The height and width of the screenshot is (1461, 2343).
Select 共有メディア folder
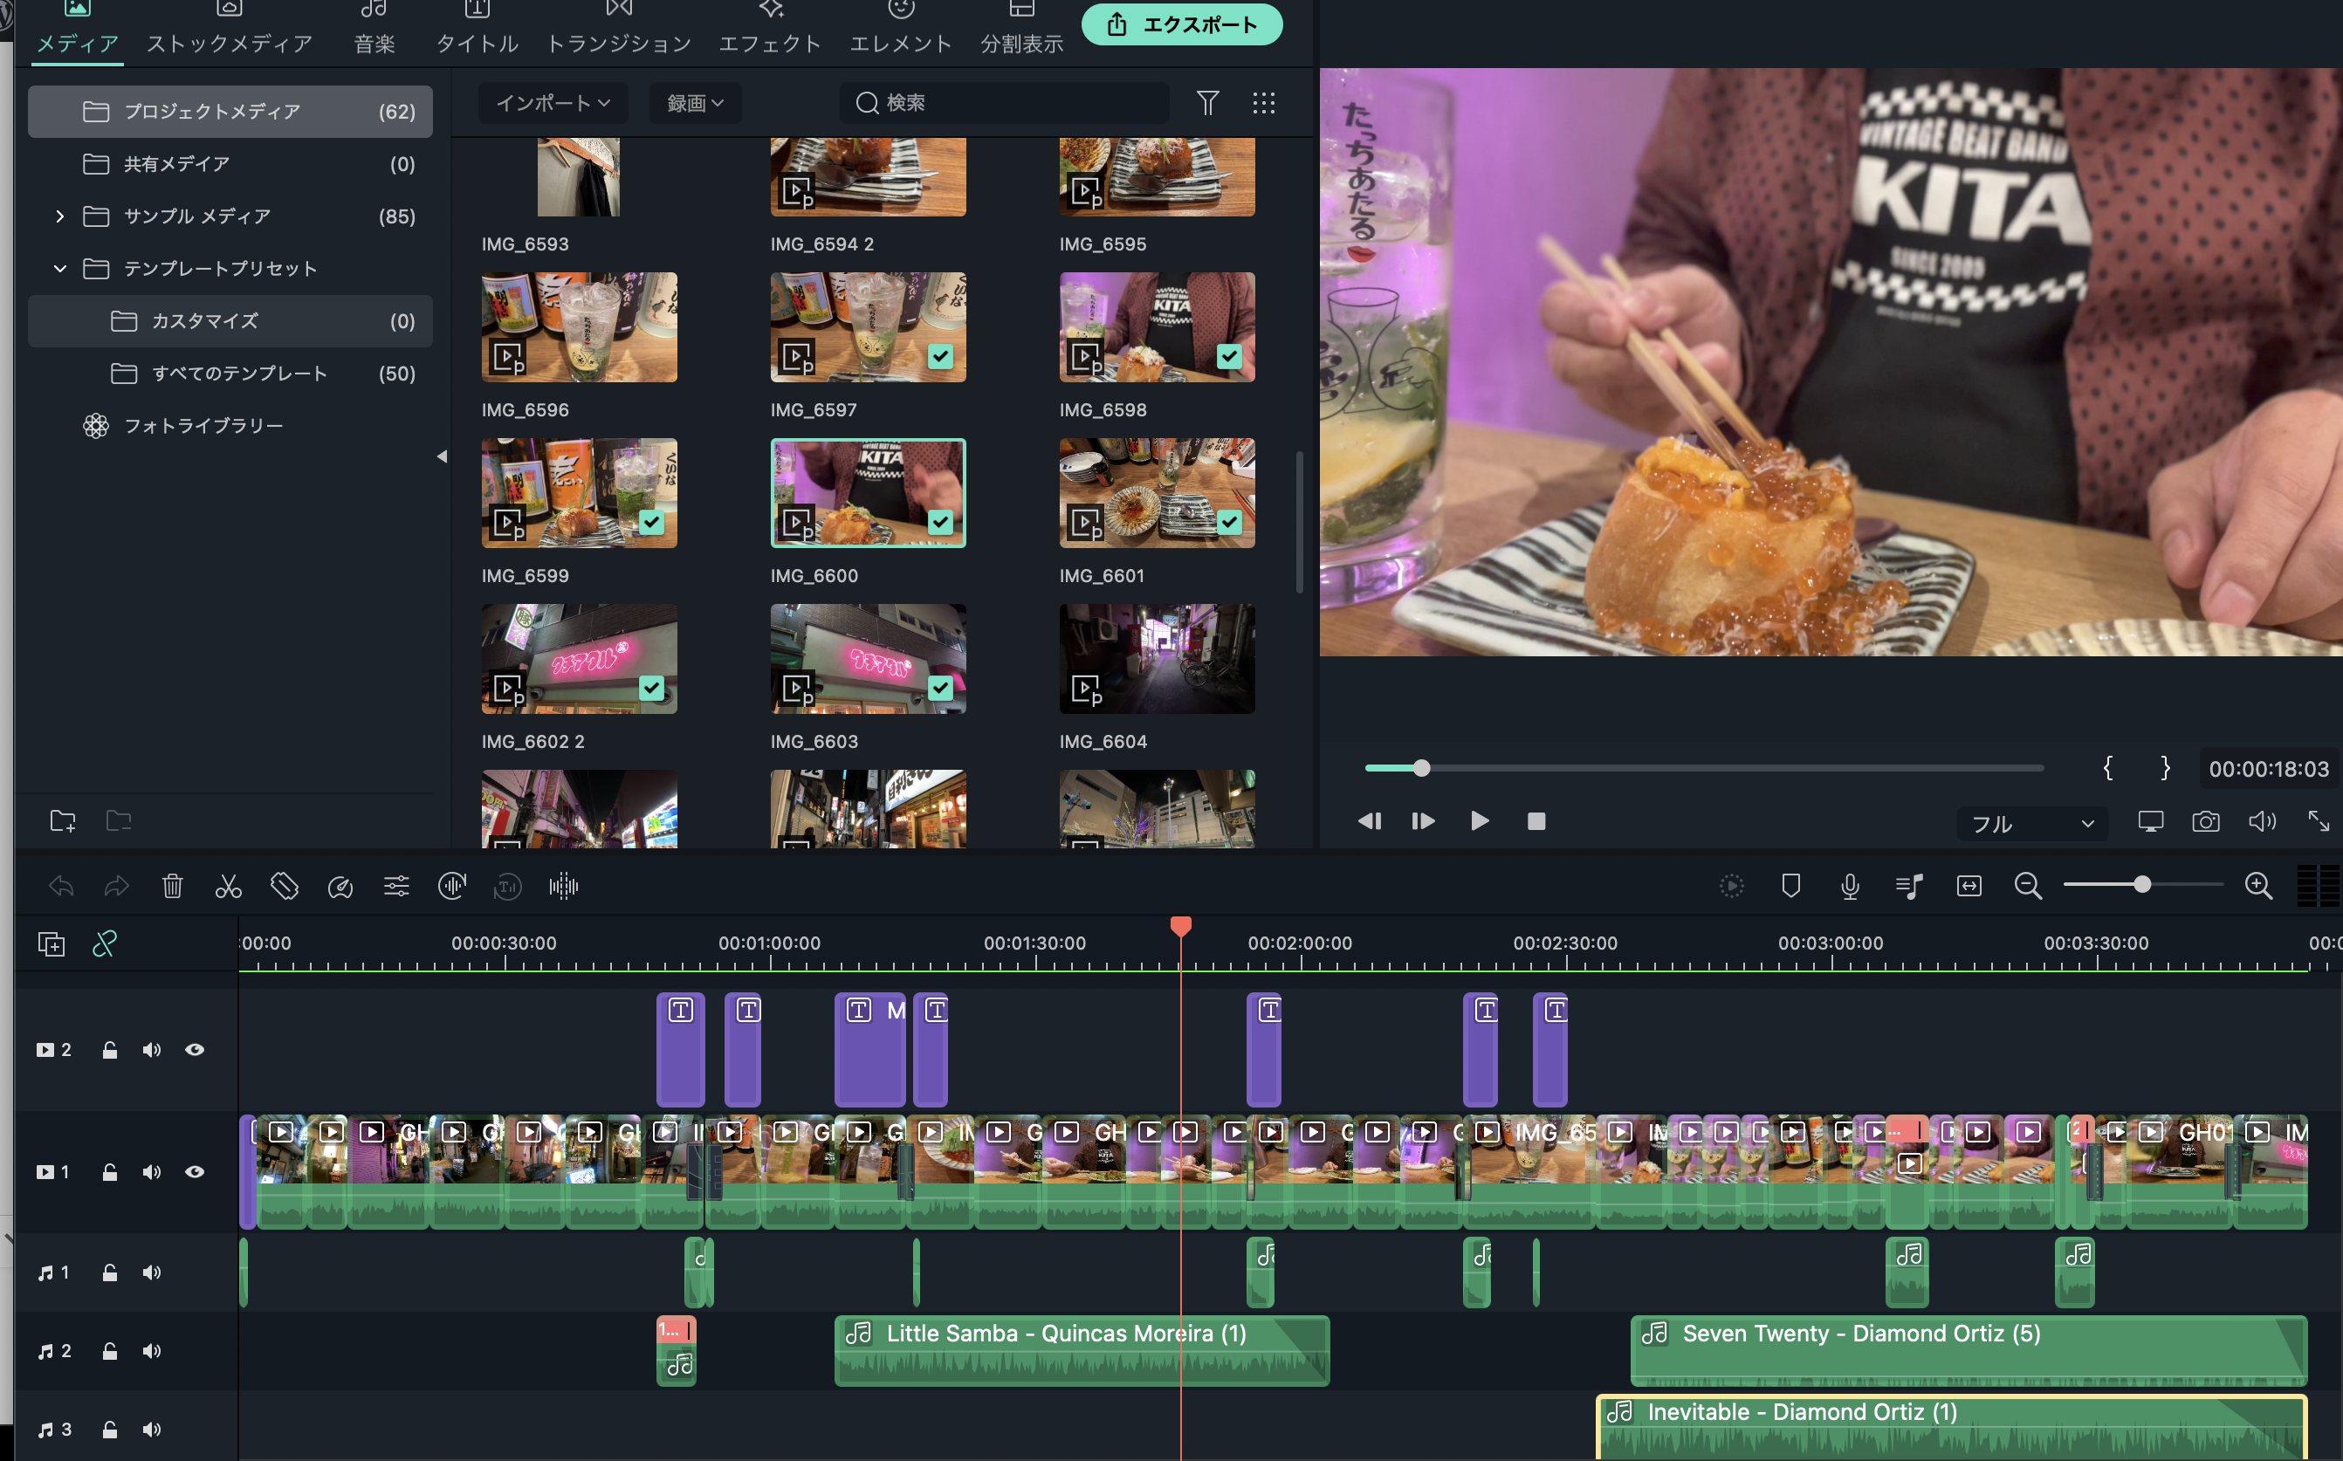tap(230, 163)
